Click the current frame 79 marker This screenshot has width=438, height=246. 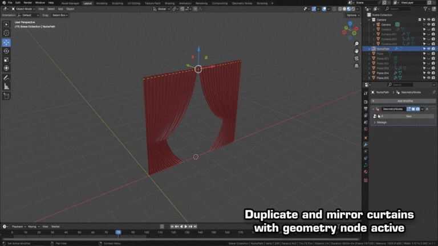pyautogui.click(x=119, y=232)
